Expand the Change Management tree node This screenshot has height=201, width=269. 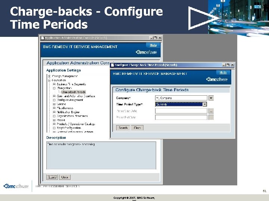[x=49, y=76]
